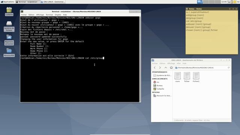Open the Affichage menu in the file manager
The width and height of the screenshot is (240, 135).
point(171,63)
